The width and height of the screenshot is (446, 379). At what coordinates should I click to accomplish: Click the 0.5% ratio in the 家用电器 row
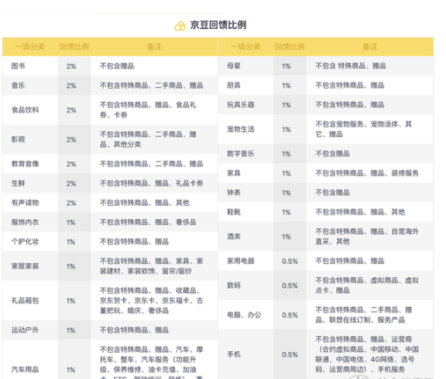click(x=290, y=261)
